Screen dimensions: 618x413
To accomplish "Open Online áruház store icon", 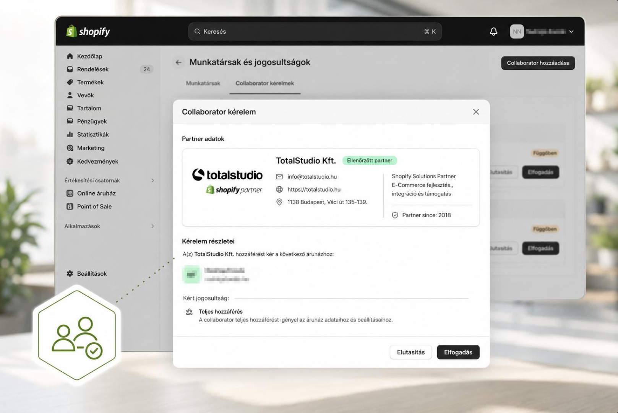I will tap(70, 193).
